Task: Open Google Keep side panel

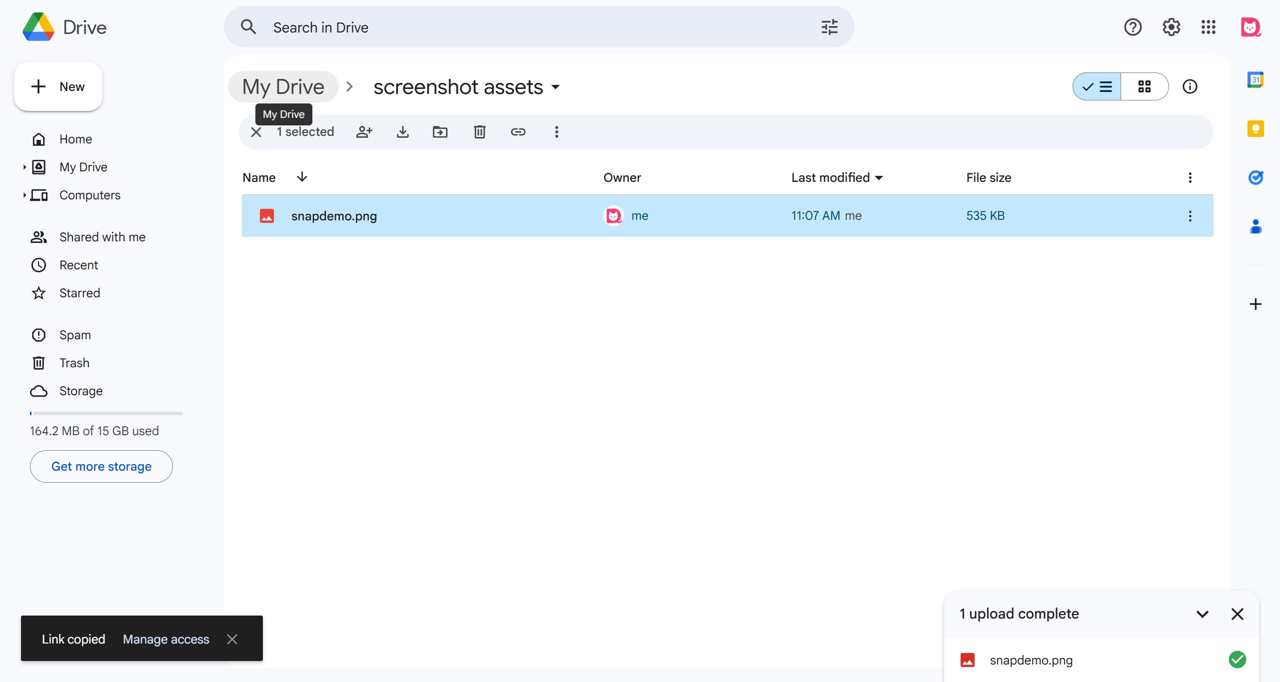Action: click(1256, 129)
